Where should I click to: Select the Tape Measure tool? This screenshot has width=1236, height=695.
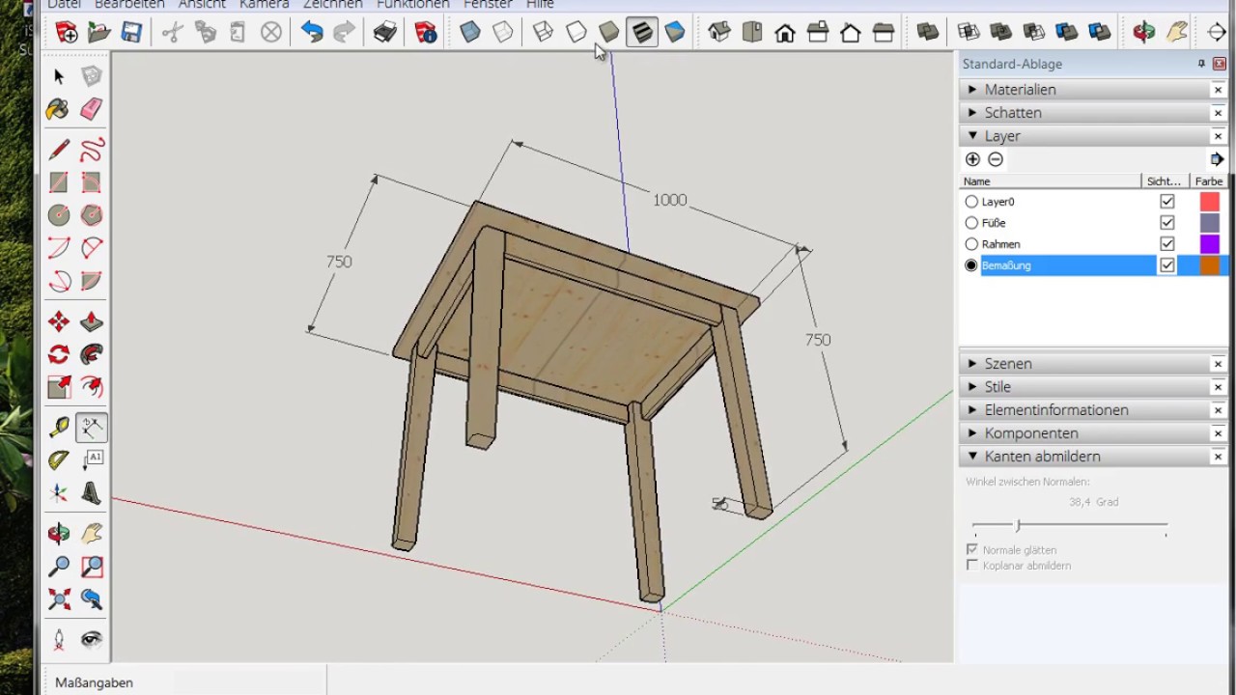pos(59,428)
